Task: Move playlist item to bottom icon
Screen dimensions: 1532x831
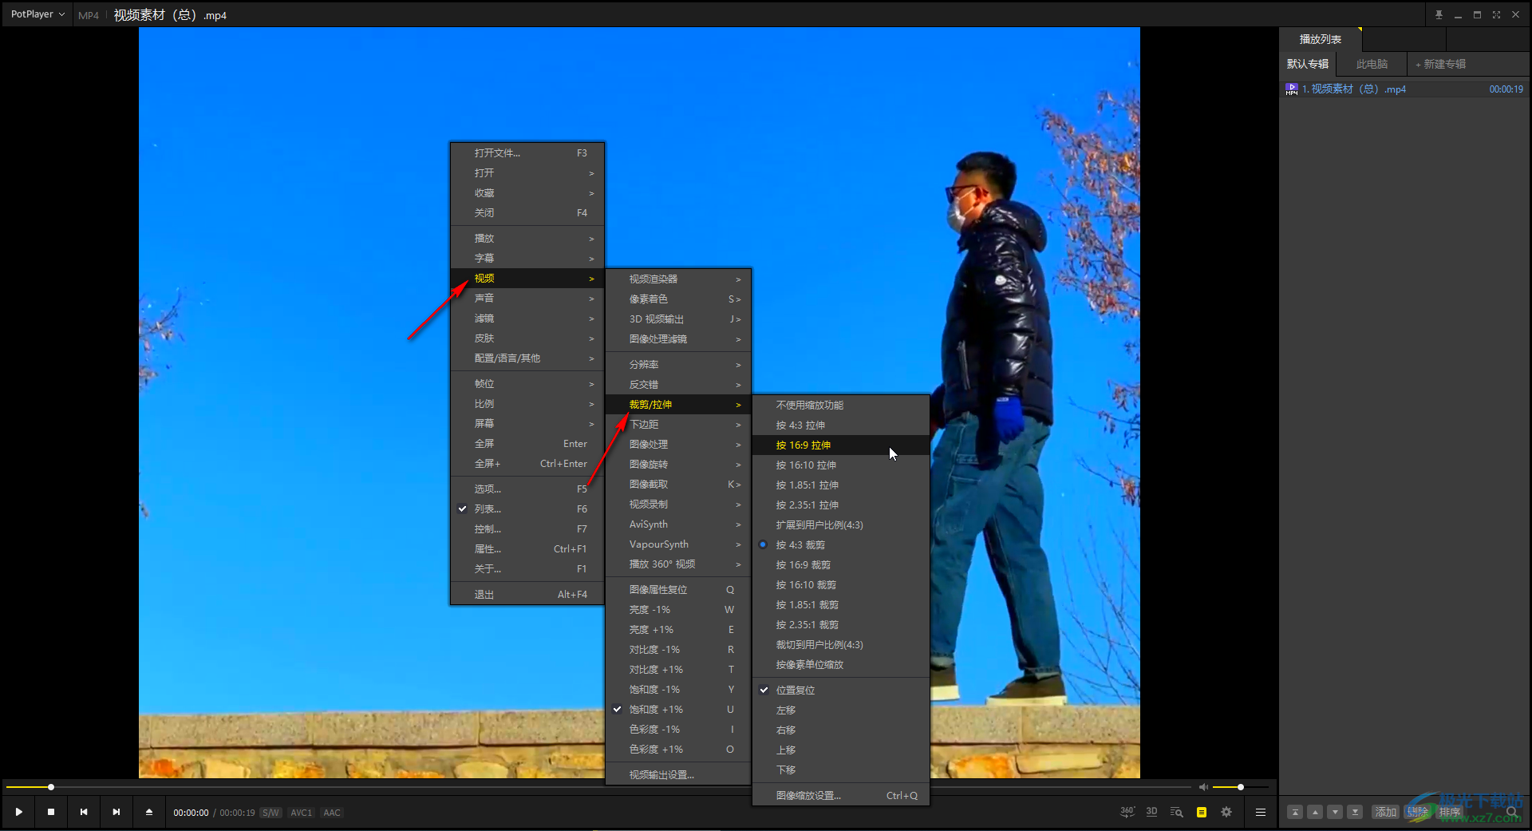Action: tap(1355, 812)
